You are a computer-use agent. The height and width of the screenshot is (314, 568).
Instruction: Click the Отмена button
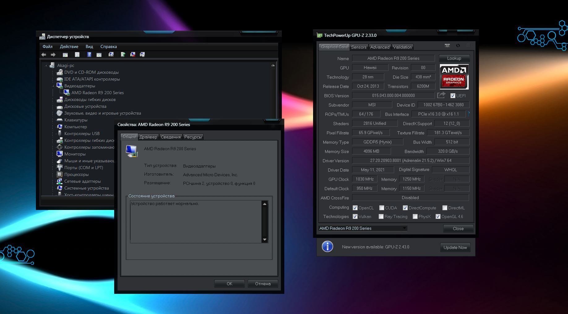(x=263, y=284)
